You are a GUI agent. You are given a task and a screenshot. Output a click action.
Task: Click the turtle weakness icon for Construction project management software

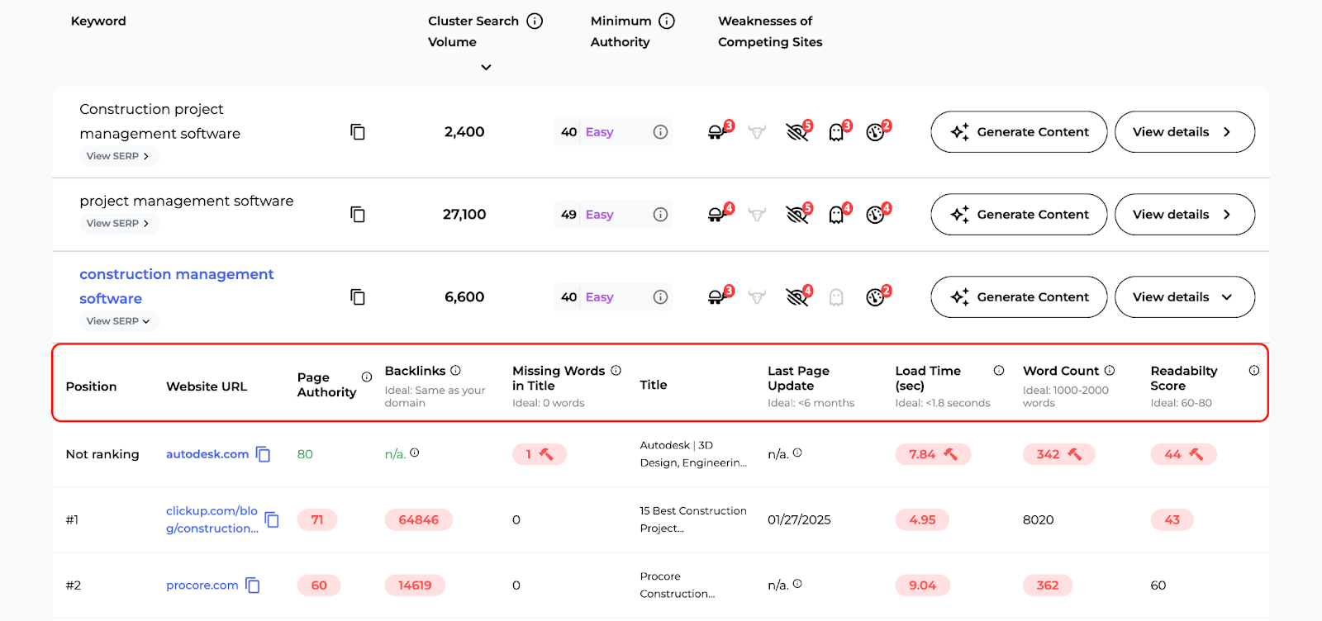717,131
